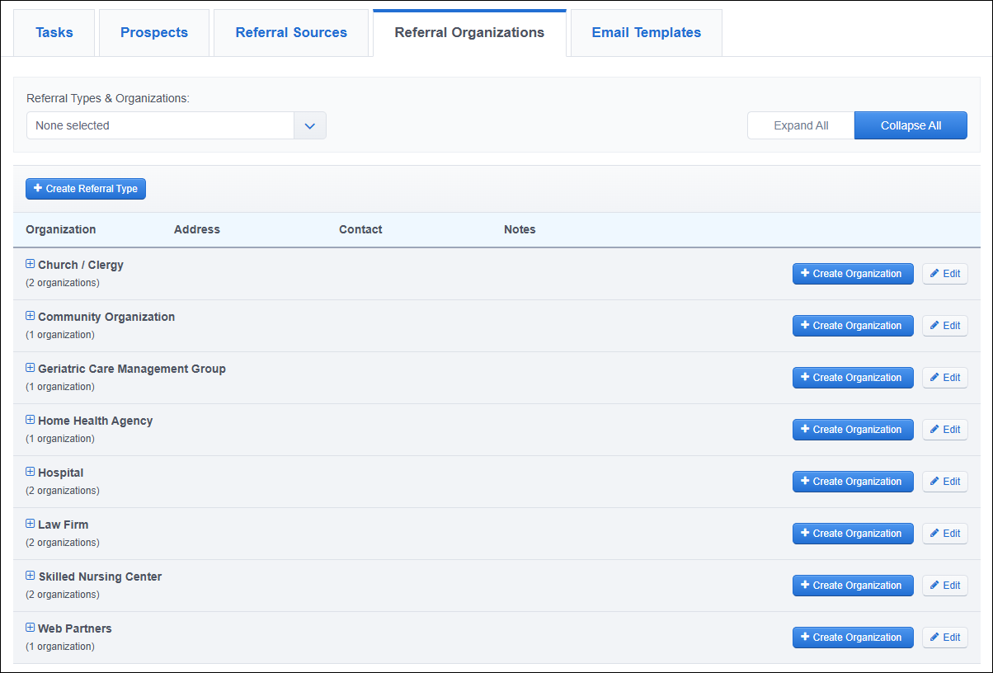993x673 pixels.
Task: Expand the Skilled Nursing Center row
Action: tap(31, 576)
